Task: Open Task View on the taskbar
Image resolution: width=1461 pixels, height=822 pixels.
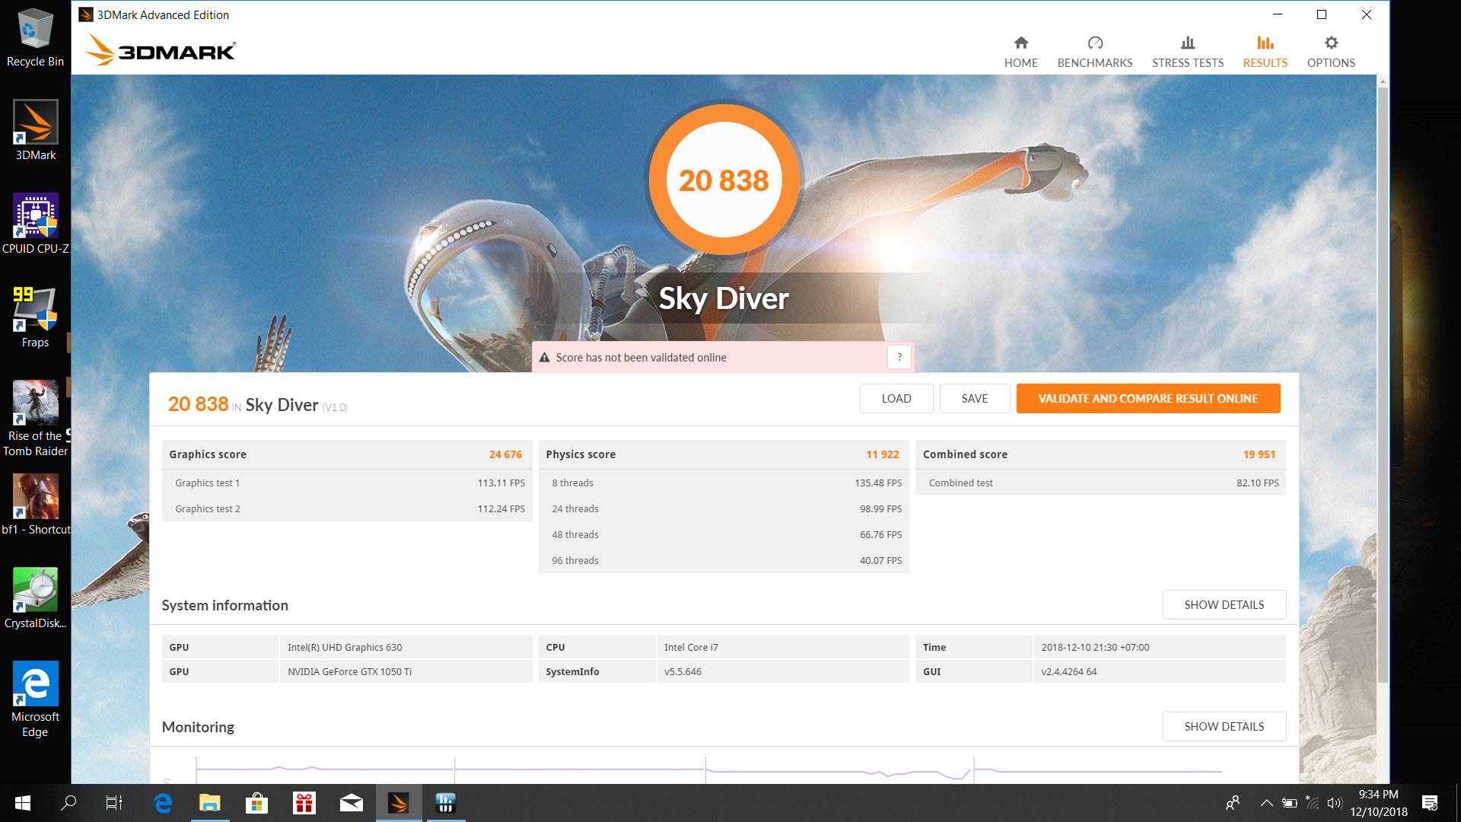Action: [x=113, y=803]
